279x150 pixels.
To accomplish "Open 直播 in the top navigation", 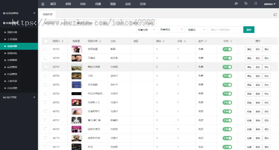I will 98,4.
